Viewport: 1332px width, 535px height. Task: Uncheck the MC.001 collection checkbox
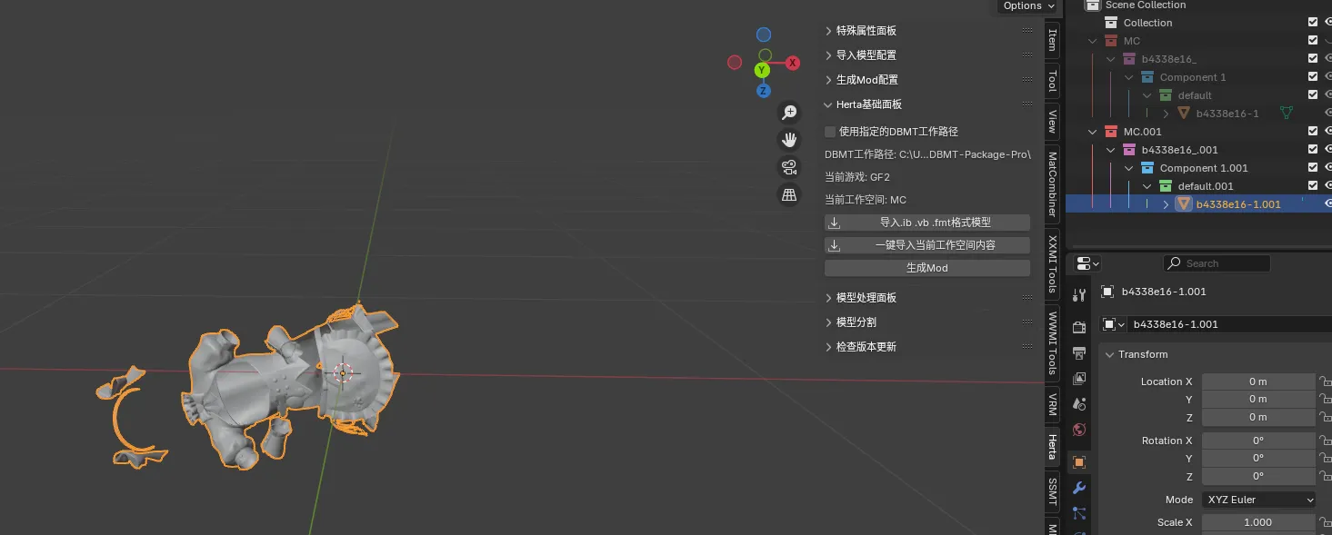point(1312,132)
